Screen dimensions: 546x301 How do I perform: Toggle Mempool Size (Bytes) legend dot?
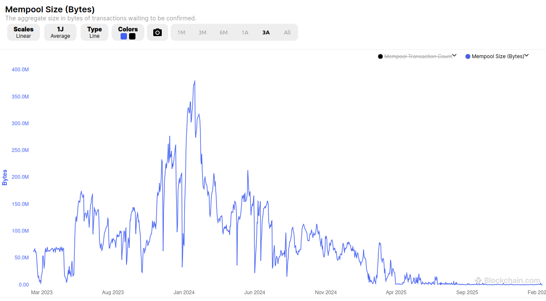(x=468, y=56)
